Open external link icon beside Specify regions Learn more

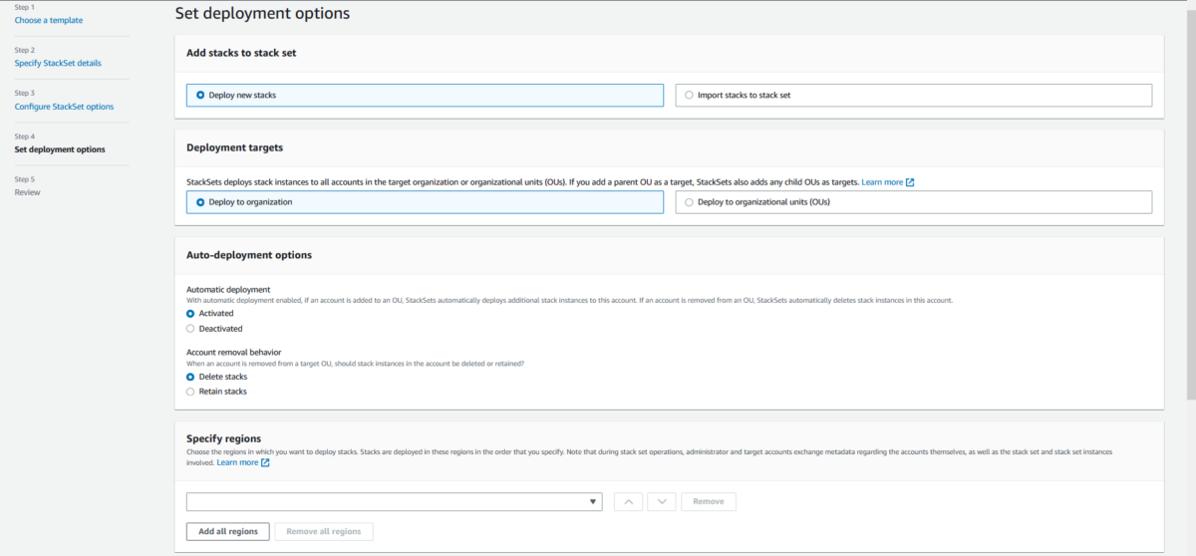point(265,462)
